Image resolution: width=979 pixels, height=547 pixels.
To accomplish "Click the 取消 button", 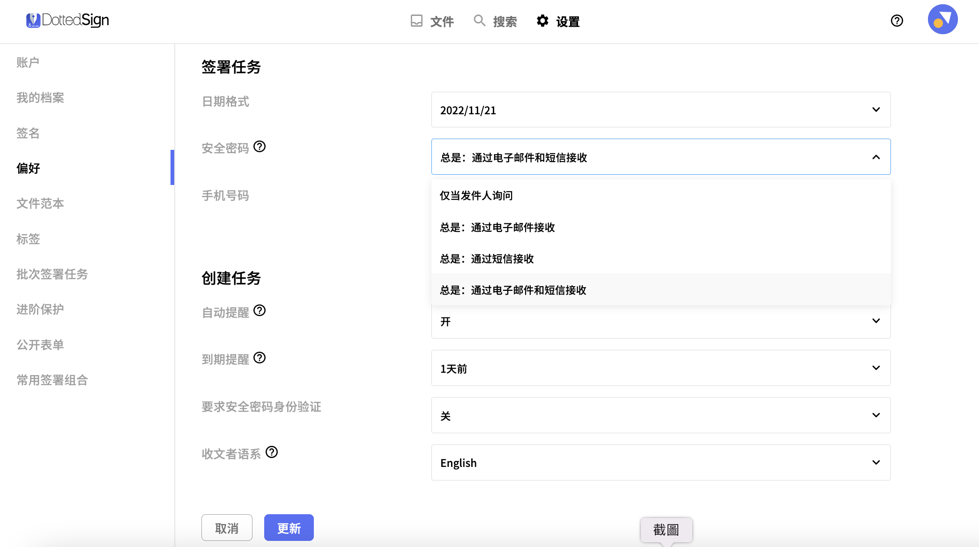I will (x=227, y=528).
